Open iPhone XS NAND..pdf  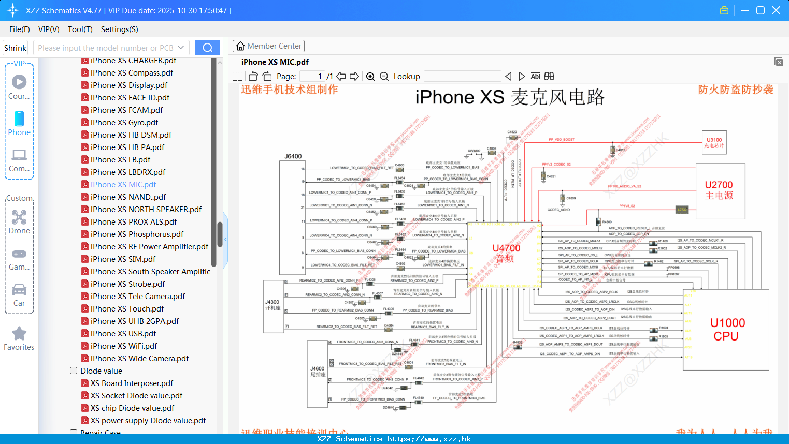click(x=128, y=197)
